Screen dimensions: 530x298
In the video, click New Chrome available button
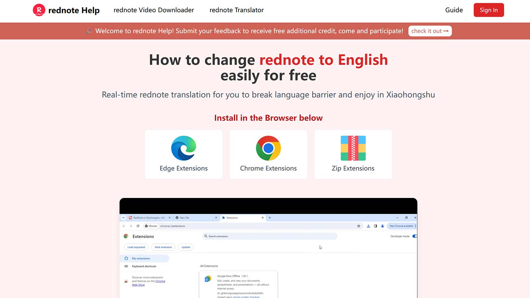point(401,226)
